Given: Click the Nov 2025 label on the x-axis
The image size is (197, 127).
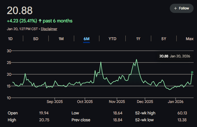Looking at the screenshot, I should [117, 101].
